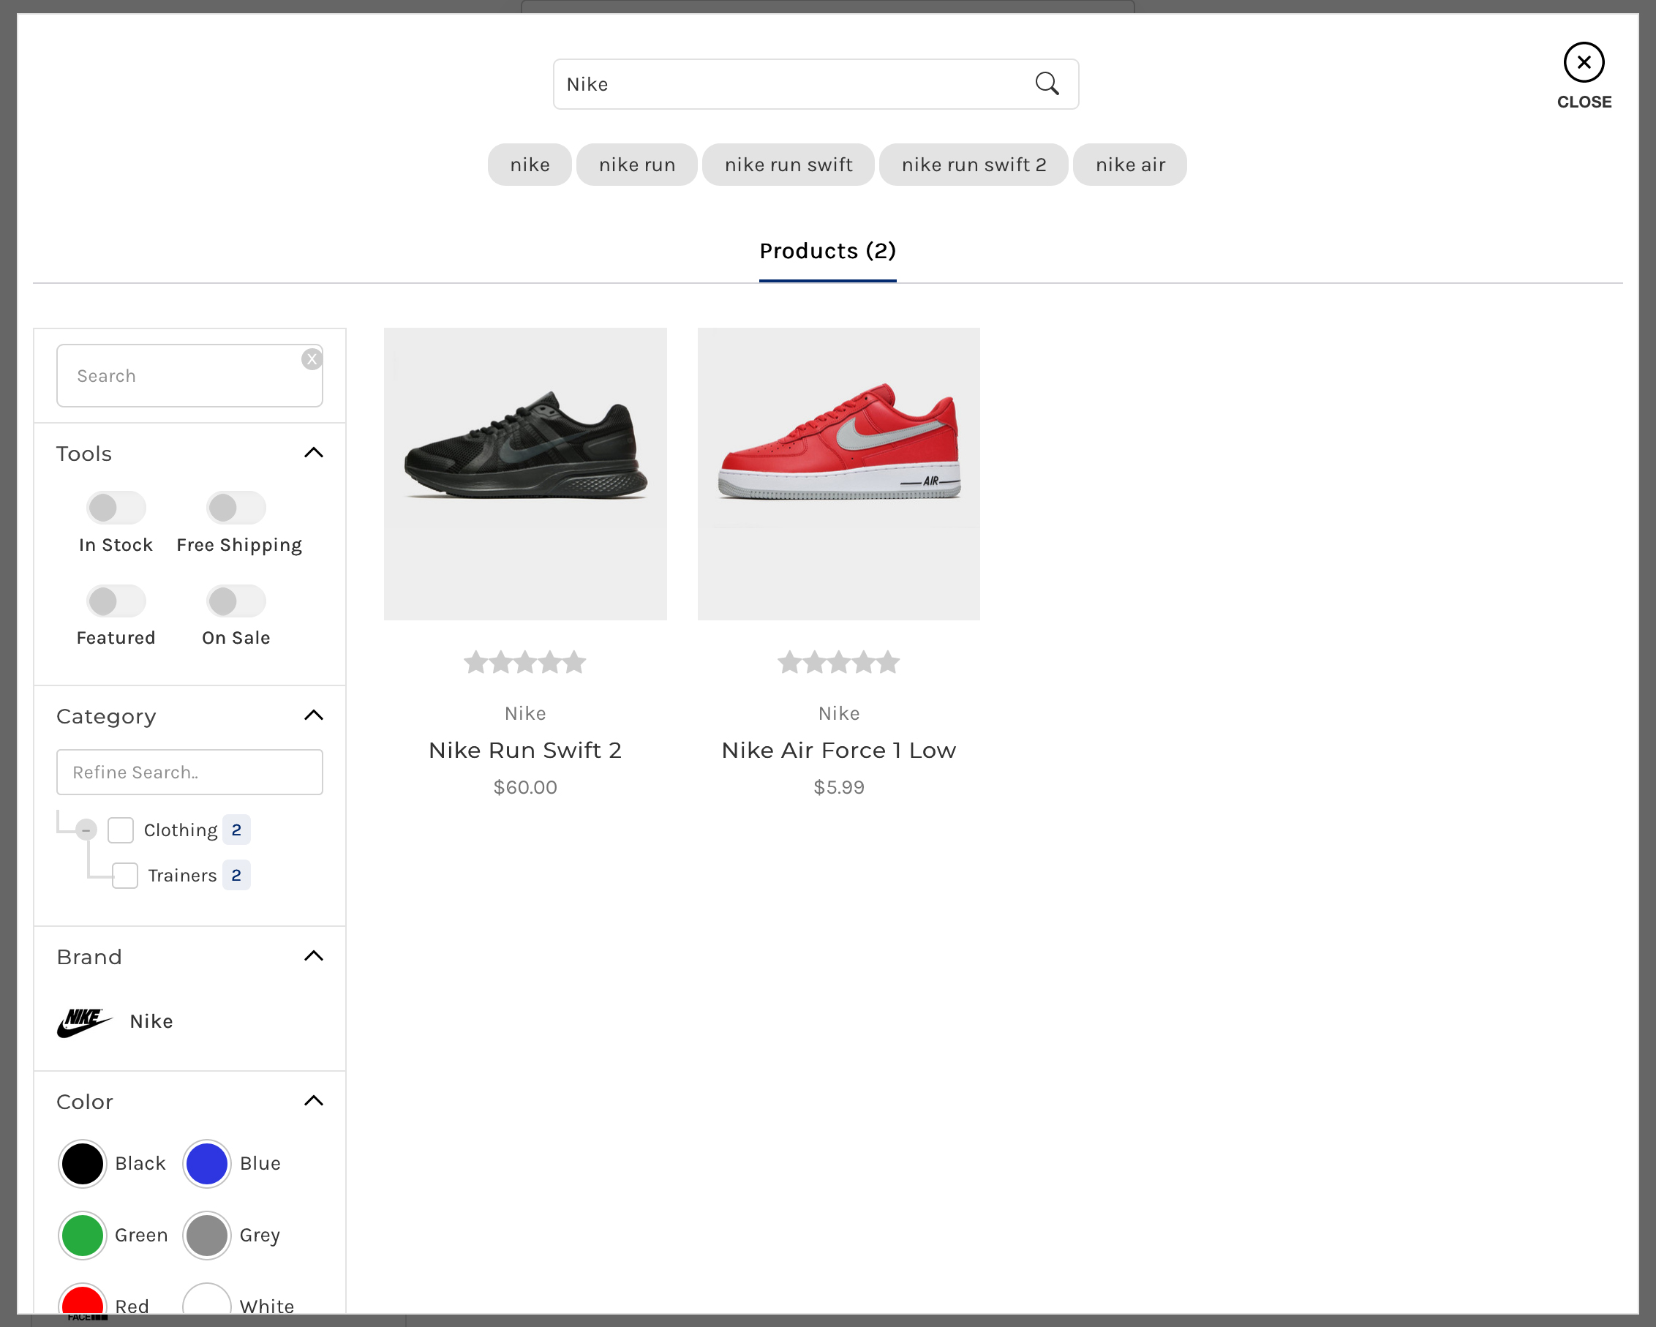Click the magnifying glass search icon
This screenshot has width=1656, height=1327.
(1047, 83)
